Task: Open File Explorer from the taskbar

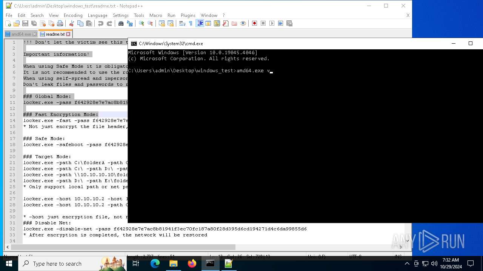Action: [x=173, y=263]
